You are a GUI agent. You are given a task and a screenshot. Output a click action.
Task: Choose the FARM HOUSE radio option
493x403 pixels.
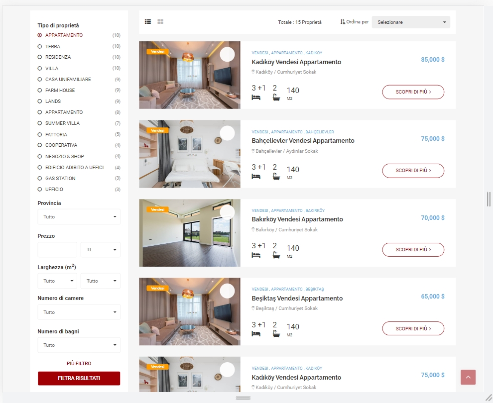[x=40, y=91]
